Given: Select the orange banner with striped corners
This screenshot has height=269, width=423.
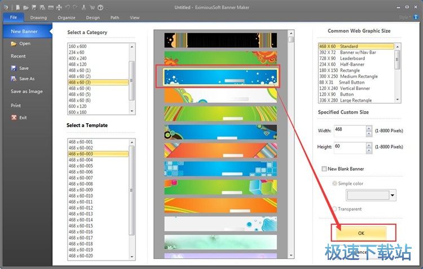Looking at the screenshot, I should click(221, 150).
